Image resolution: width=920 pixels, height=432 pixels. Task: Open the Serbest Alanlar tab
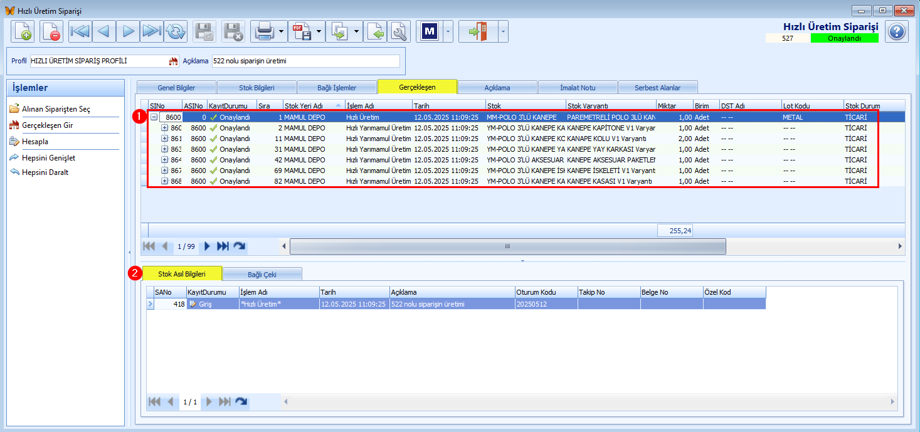point(658,88)
